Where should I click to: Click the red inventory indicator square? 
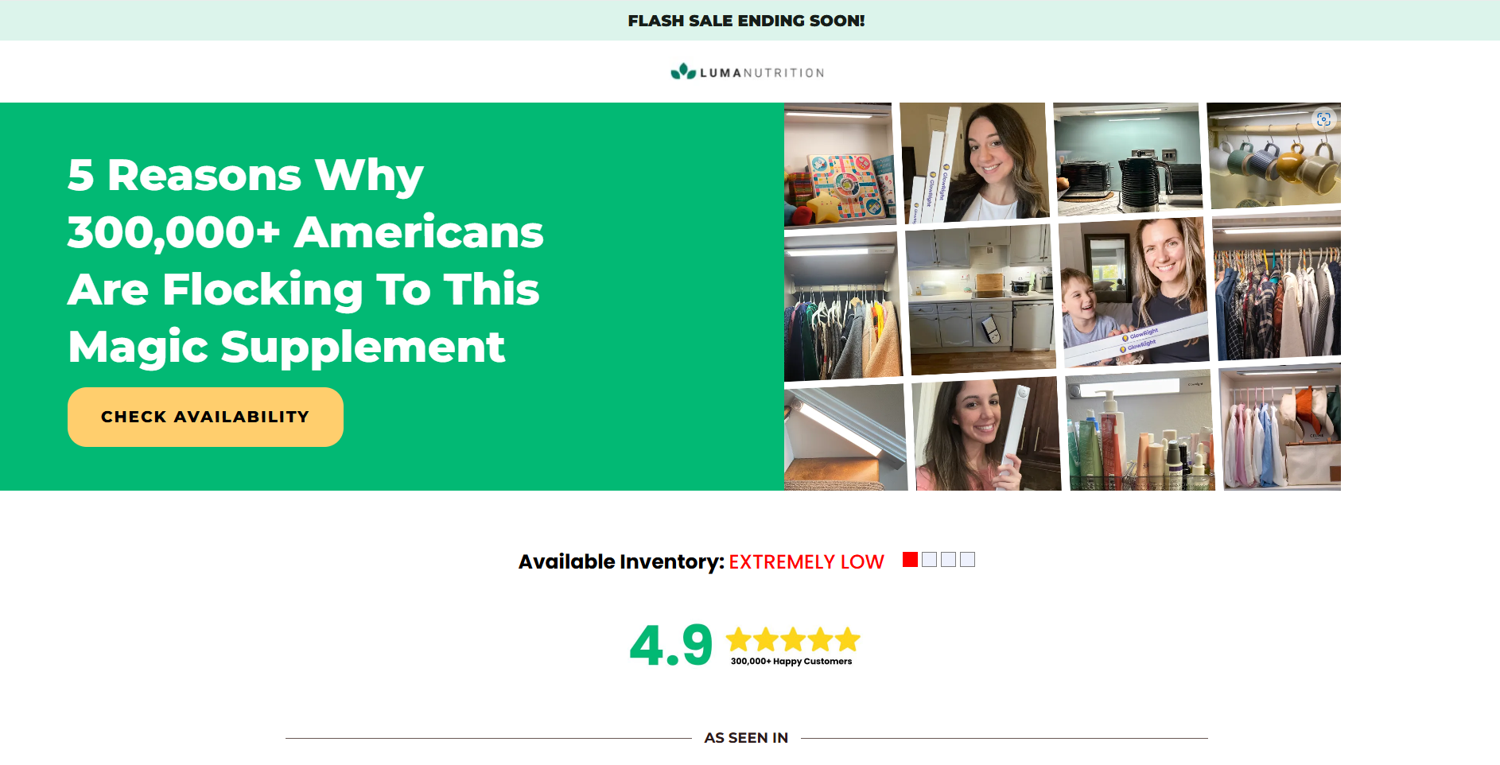point(911,560)
